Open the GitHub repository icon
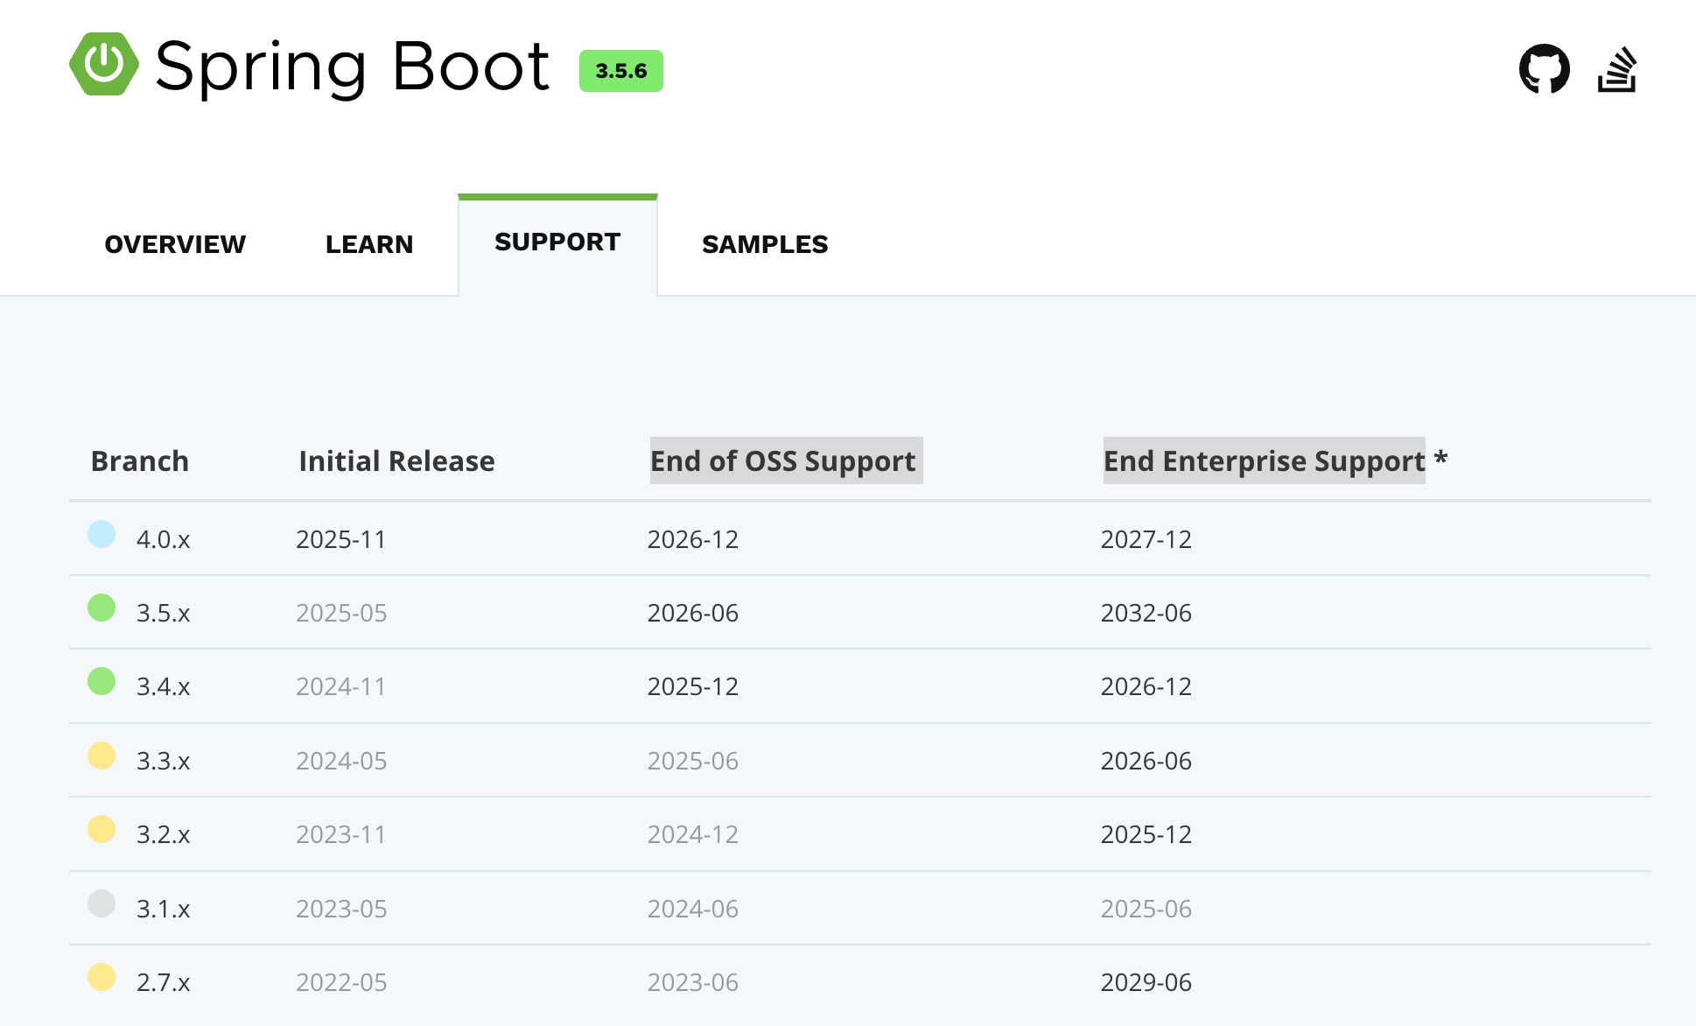 pos(1544,69)
